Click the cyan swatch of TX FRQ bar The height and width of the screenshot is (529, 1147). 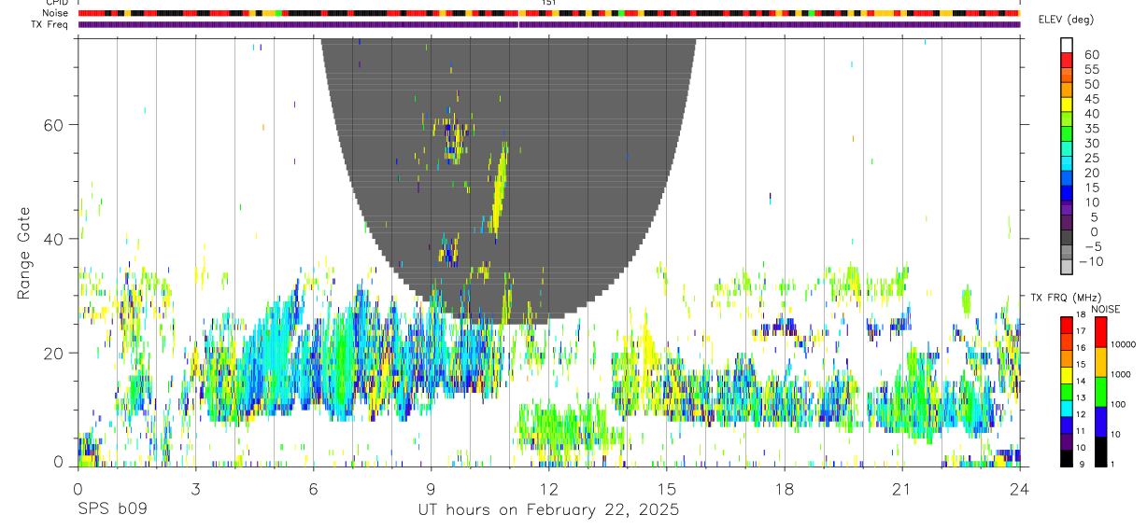click(x=1067, y=409)
